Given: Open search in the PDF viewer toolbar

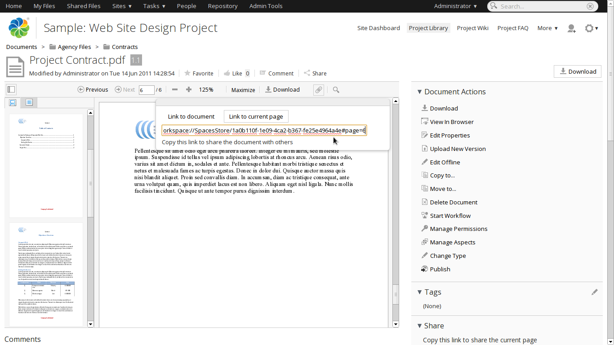Looking at the screenshot, I should [x=336, y=90].
